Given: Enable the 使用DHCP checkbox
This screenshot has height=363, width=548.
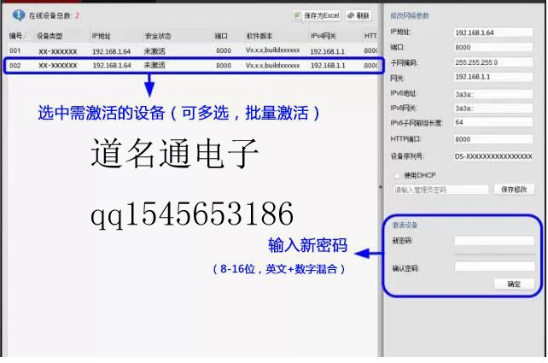Looking at the screenshot, I should 397,175.
